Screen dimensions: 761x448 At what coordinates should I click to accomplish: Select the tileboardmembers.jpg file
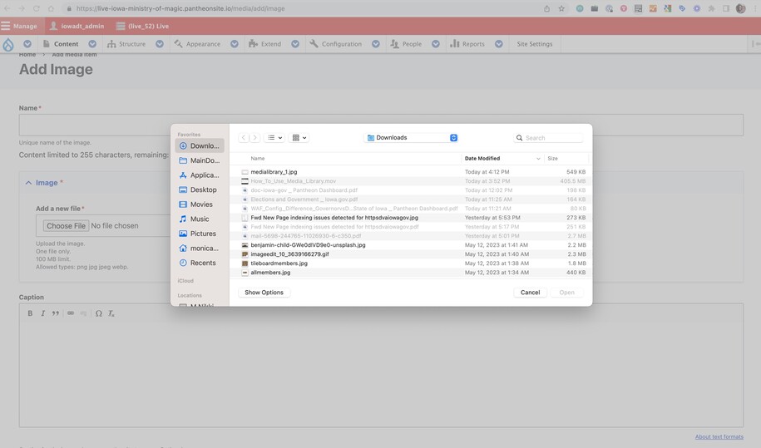click(x=279, y=263)
